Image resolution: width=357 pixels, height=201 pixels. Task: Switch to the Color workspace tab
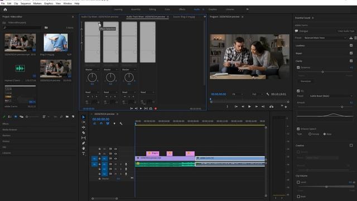click(x=167, y=9)
